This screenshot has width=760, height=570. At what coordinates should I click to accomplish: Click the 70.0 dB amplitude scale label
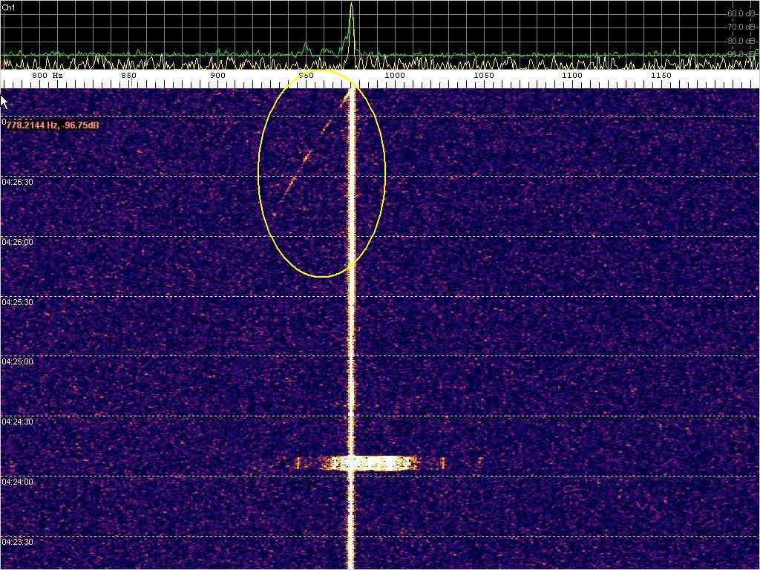(x=741, y=27)
